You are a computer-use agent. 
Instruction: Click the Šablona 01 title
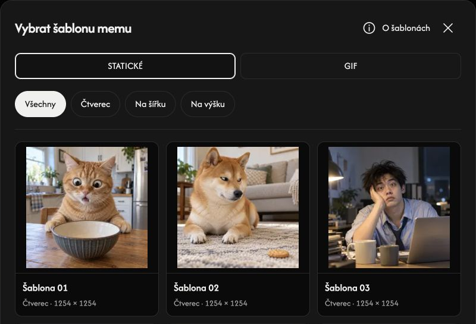tap(45, 288)
